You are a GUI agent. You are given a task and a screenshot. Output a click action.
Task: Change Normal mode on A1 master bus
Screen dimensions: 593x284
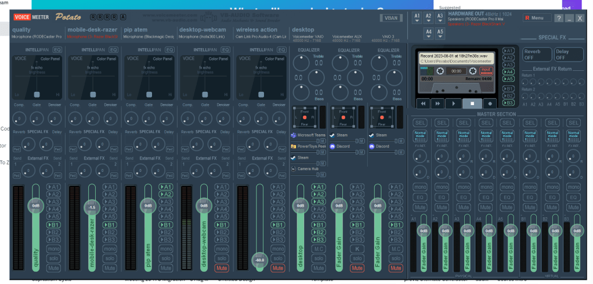point(420,135)
